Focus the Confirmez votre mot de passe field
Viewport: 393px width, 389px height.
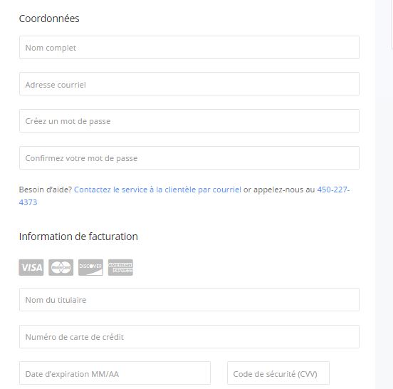pos(189,157)
